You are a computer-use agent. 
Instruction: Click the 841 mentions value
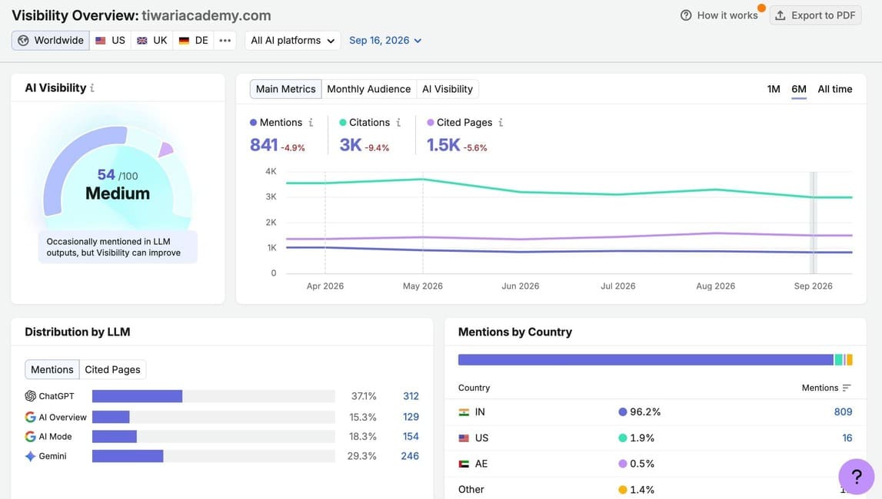pos(264,145)
